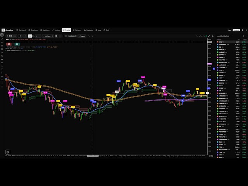This screenshot has width=248, height=186.
Task: Add a symbol with watchlist plus icon
Action: click(x=243, y=36)
